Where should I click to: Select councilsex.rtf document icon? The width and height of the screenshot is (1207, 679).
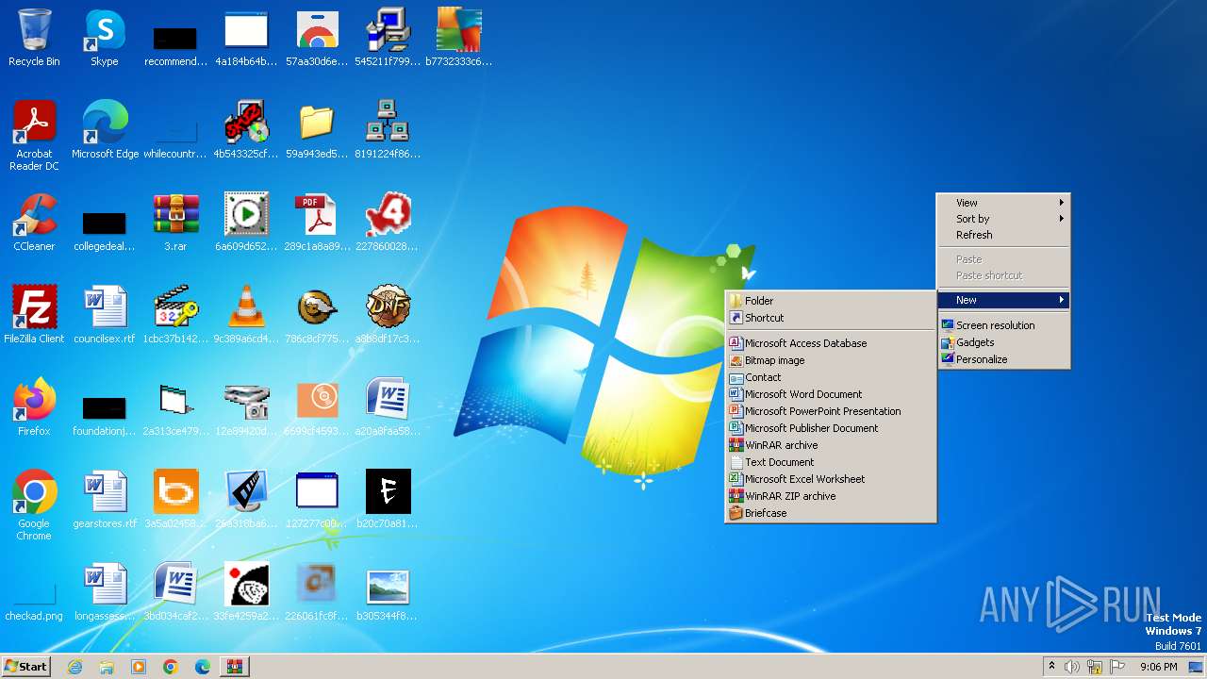tap(105, 315)
